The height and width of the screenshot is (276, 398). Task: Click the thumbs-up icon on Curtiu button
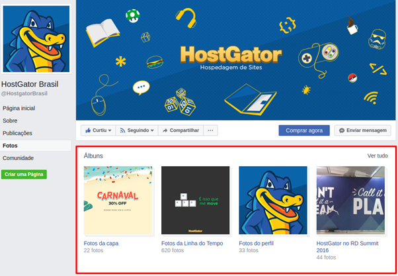pyautogui.click(x=88, y=130)
